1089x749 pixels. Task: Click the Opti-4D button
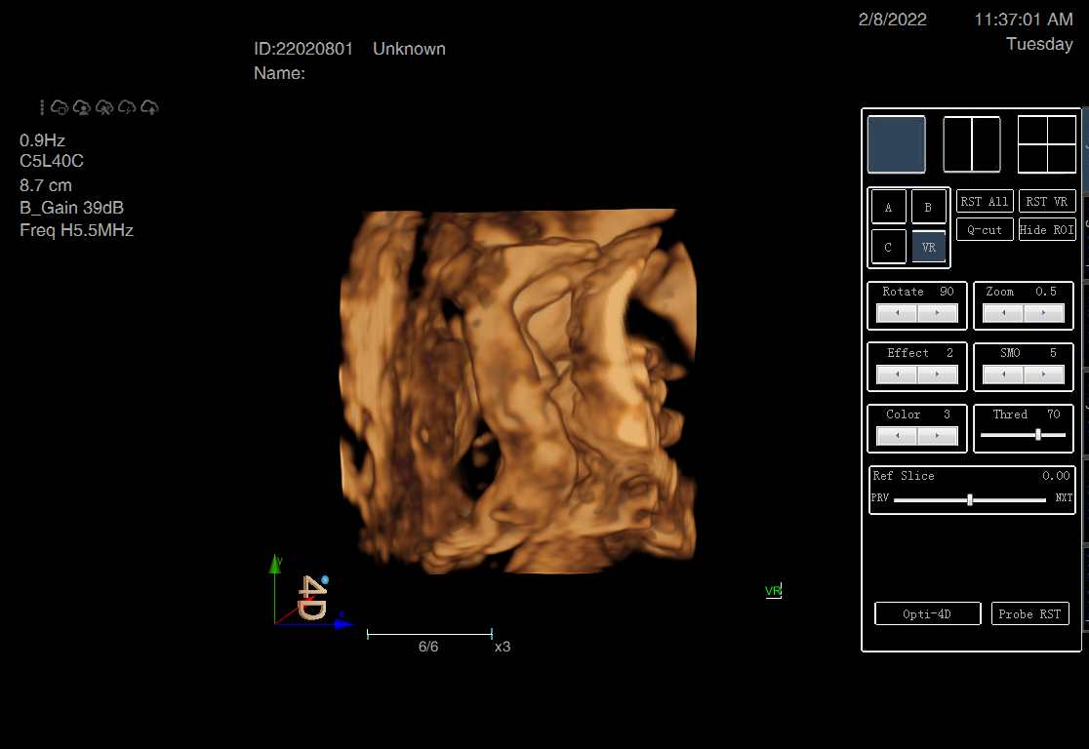pos(927,614)
